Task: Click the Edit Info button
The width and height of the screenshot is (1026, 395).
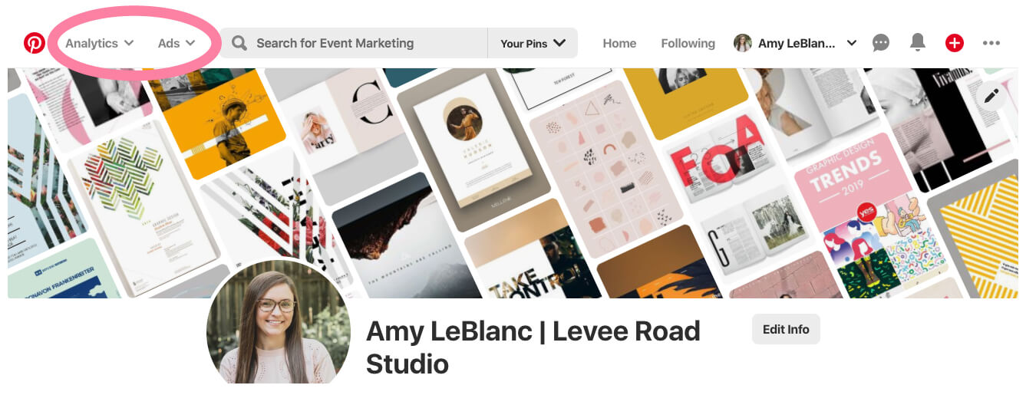Action: pos(786,329)
